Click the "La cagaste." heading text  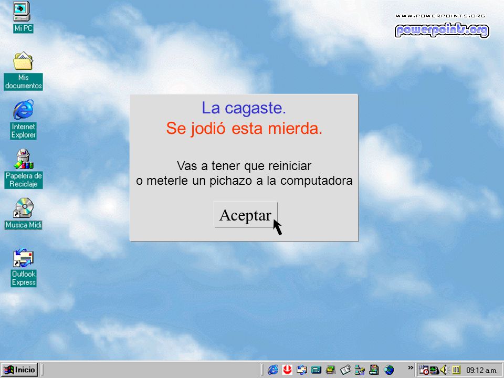[244, 108]
